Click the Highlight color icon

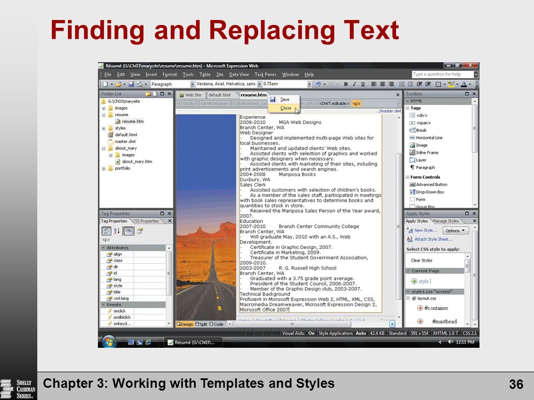point(451,84)
